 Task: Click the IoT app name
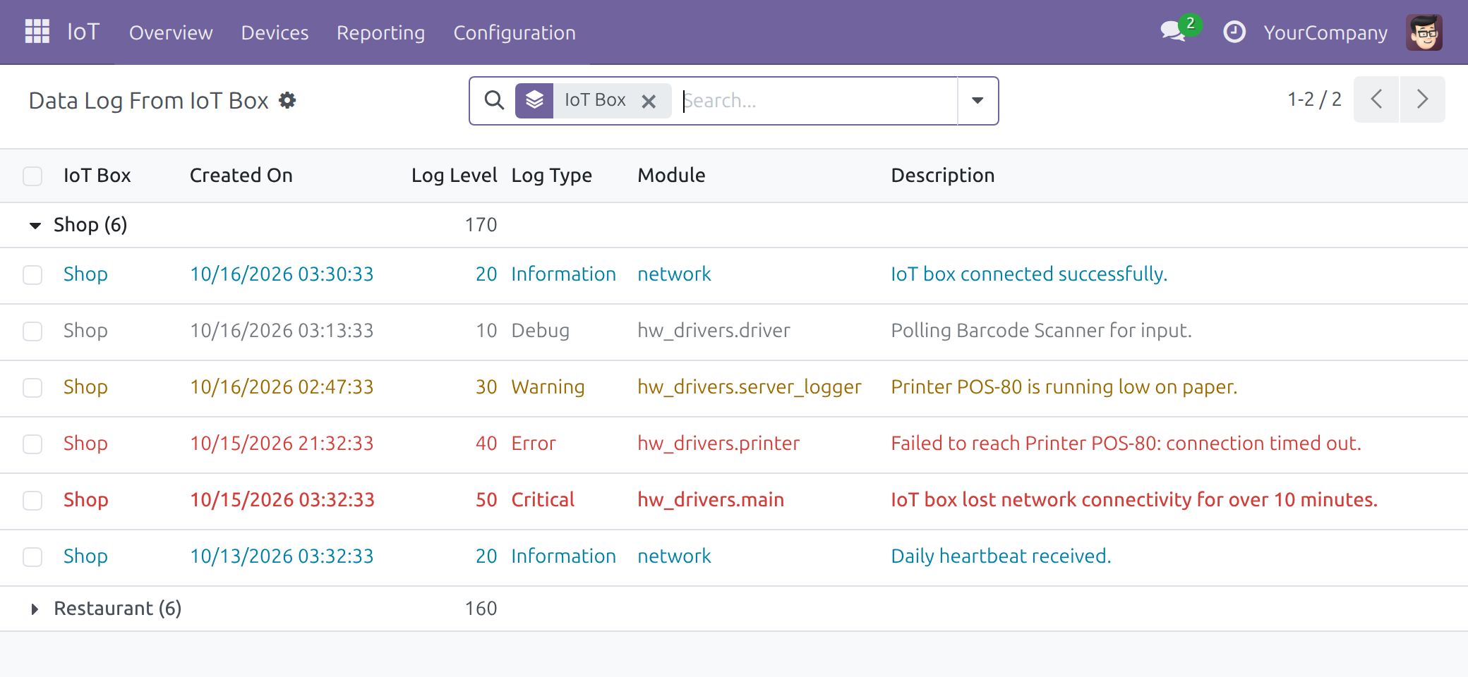coord(83,32)
